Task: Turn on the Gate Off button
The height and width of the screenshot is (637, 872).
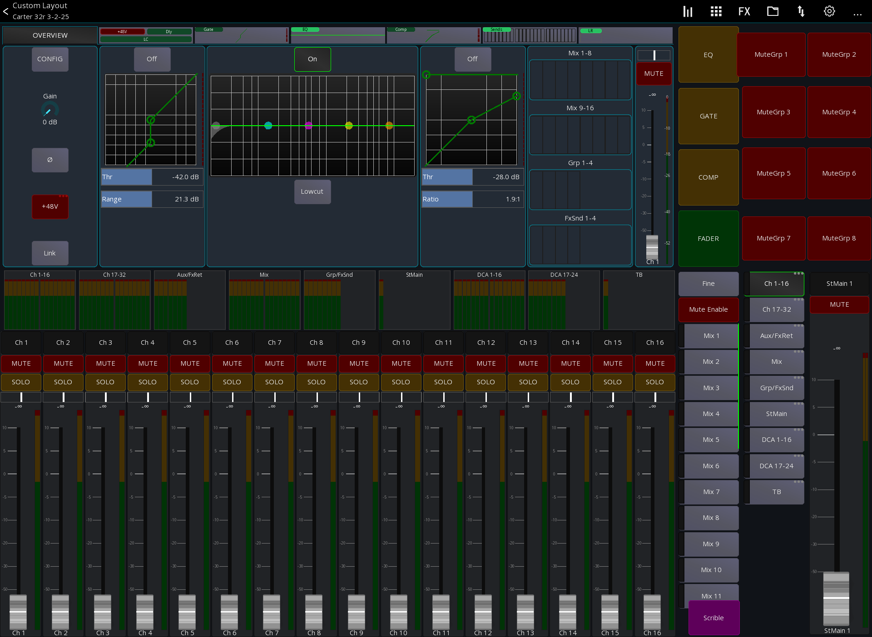Action: (x=152, y=59)
